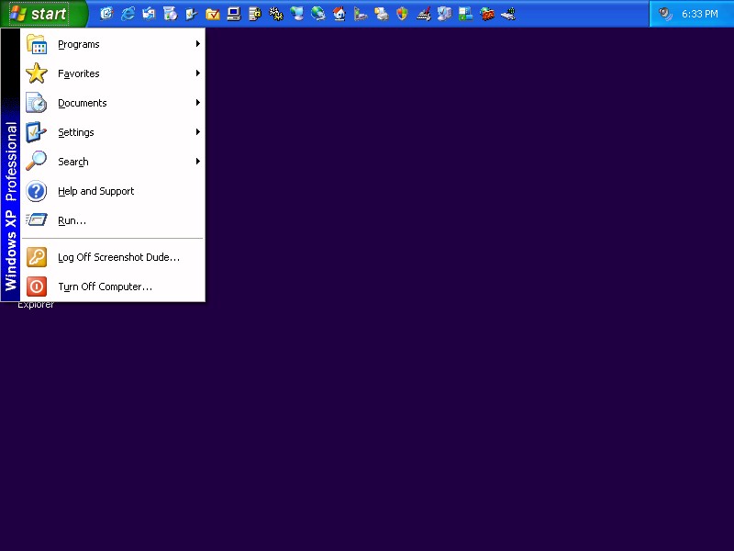Click the server with padlock icon

pyautogui.click(x=255, y=14)
